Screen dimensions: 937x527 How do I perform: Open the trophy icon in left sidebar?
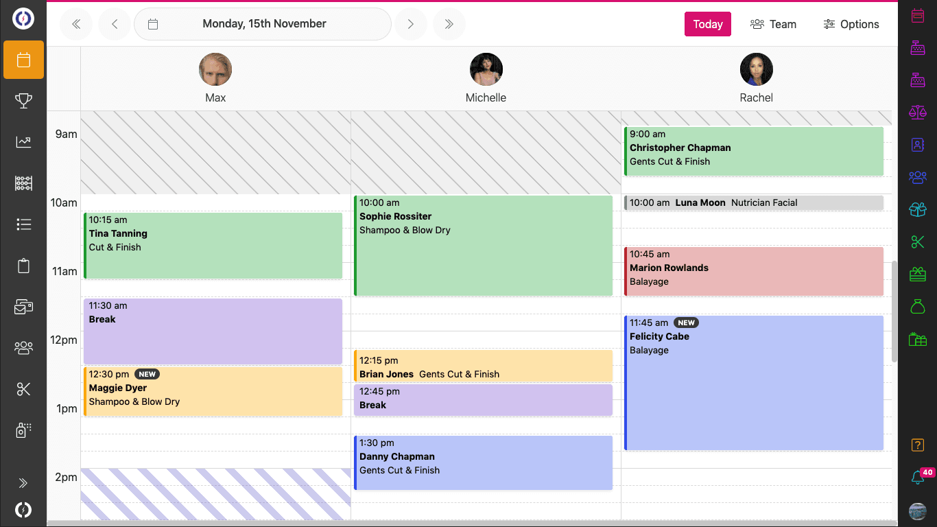pos(23,101)
